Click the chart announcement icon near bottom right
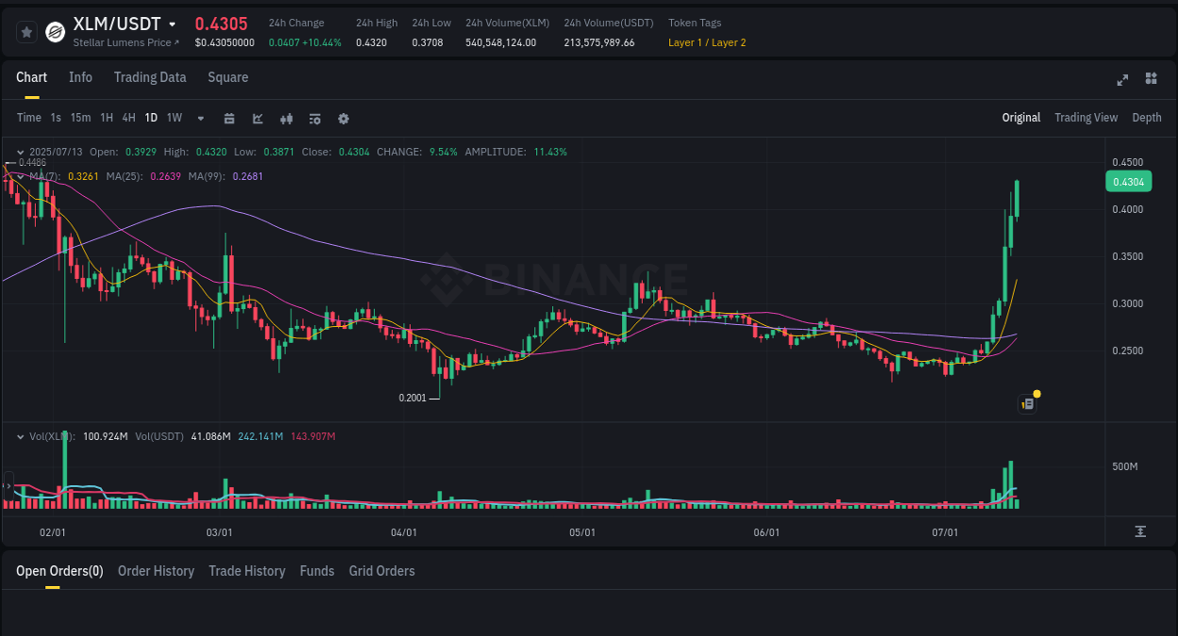The height and width of the screenshot is (636, 1178). pyautogui.click(x=1026, y=403)
